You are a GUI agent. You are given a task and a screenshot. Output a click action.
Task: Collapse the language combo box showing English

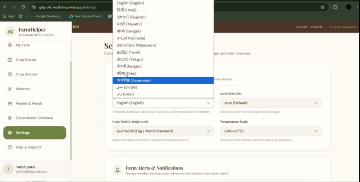tap(163, 103)
